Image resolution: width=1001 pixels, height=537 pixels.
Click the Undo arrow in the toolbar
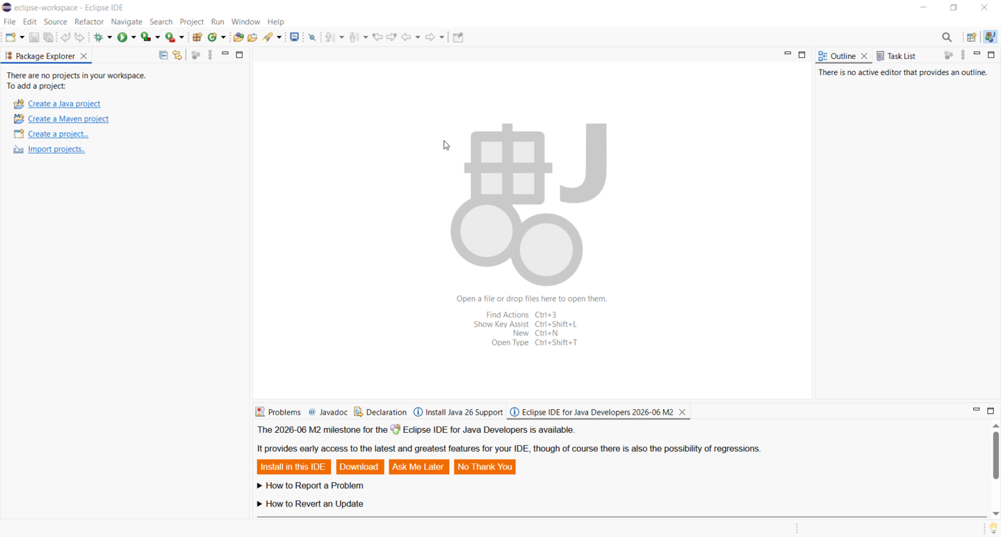coord(65,38)
